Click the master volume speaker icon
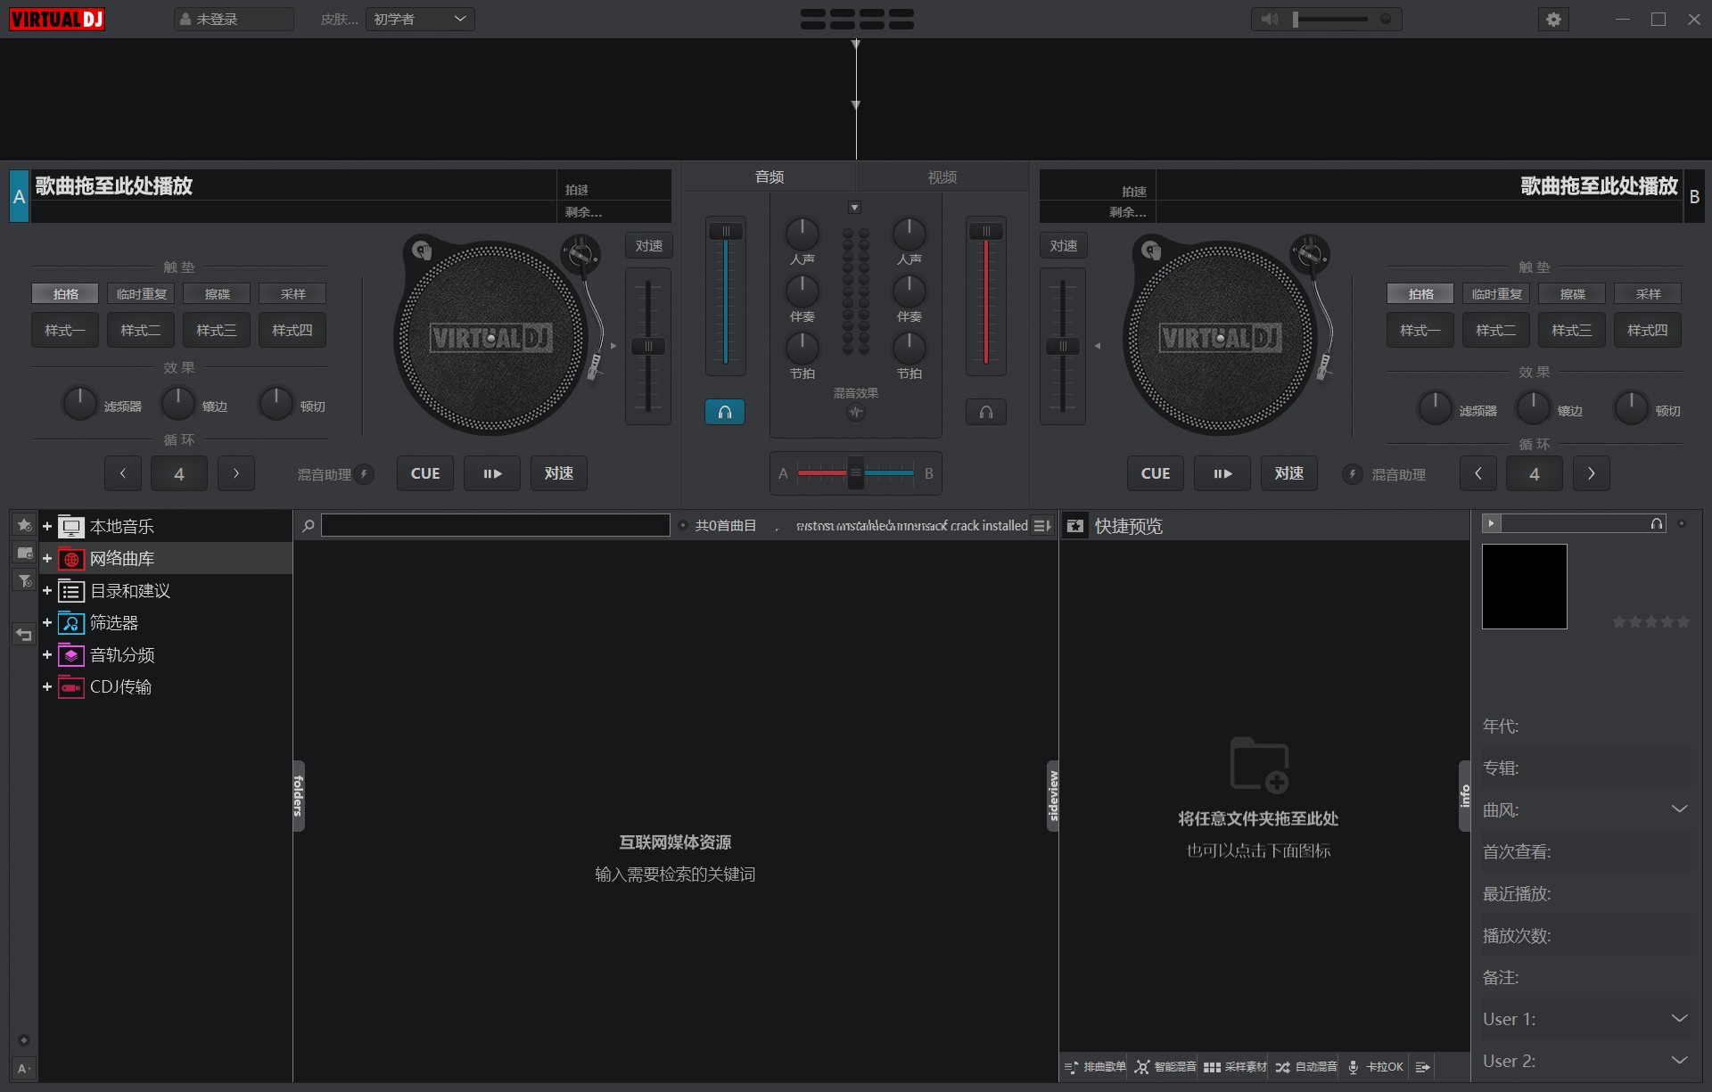 tap(1270, 19)
